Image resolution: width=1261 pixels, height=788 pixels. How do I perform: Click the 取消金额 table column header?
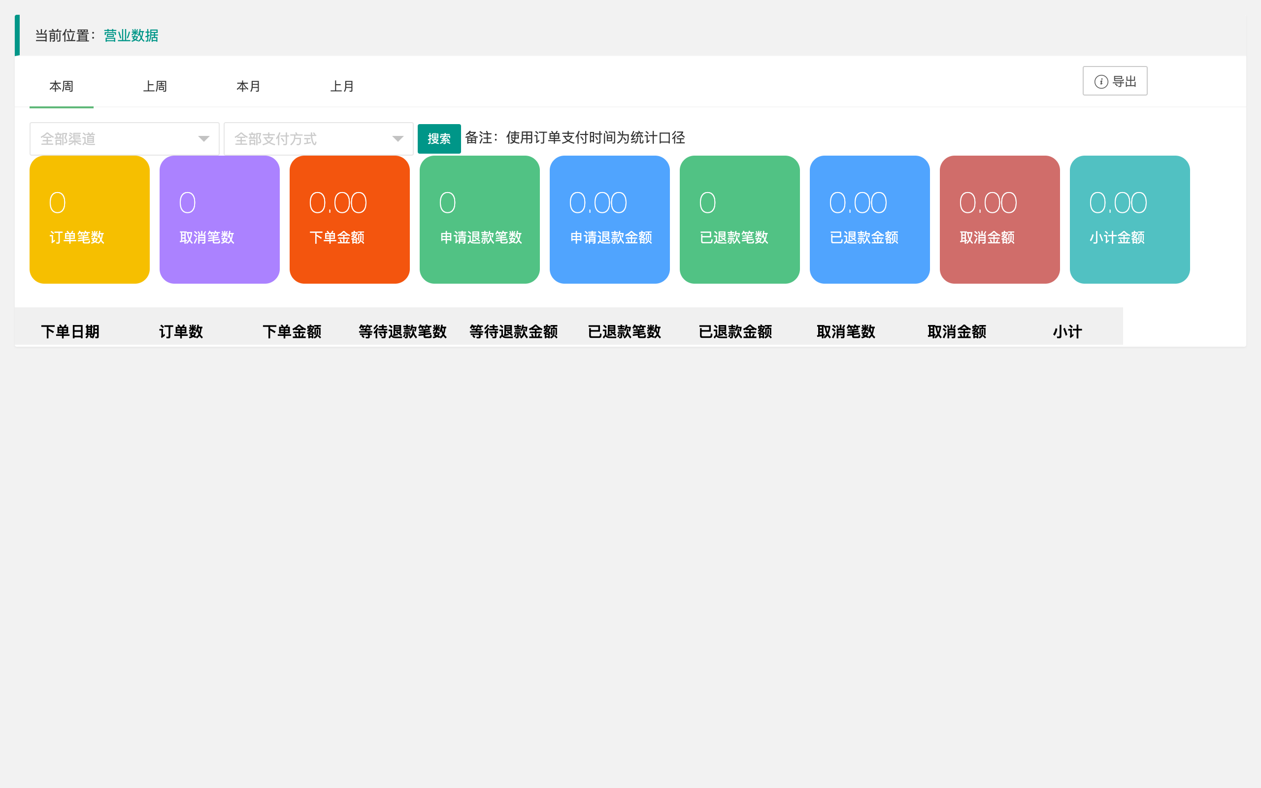pyautogui.click(x=957, y=331)
